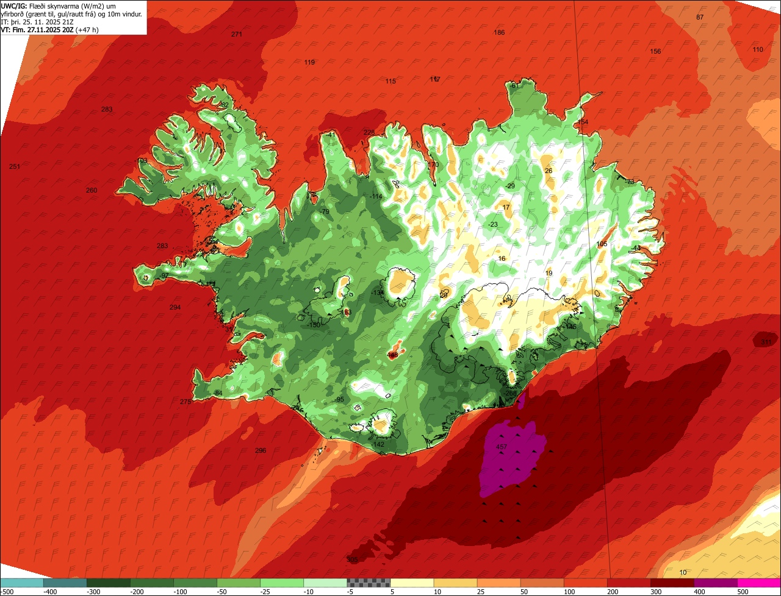781x596 pixels.
Task: Click the checkered legend swatch between -5 and 5
Action: click(x=369, y=582)
